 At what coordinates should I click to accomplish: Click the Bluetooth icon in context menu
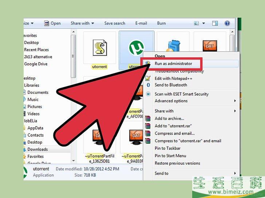coord(148,85)
